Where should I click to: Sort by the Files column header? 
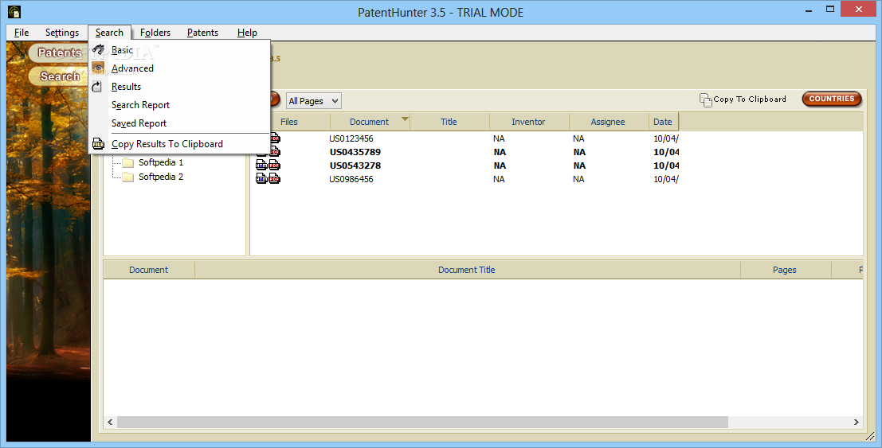[290, 122]
